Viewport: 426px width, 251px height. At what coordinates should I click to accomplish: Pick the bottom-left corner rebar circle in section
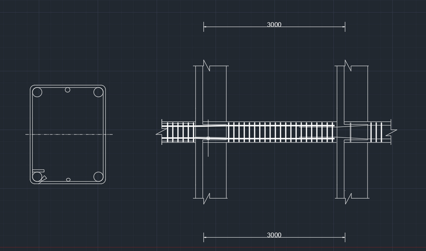click(37, 177)
